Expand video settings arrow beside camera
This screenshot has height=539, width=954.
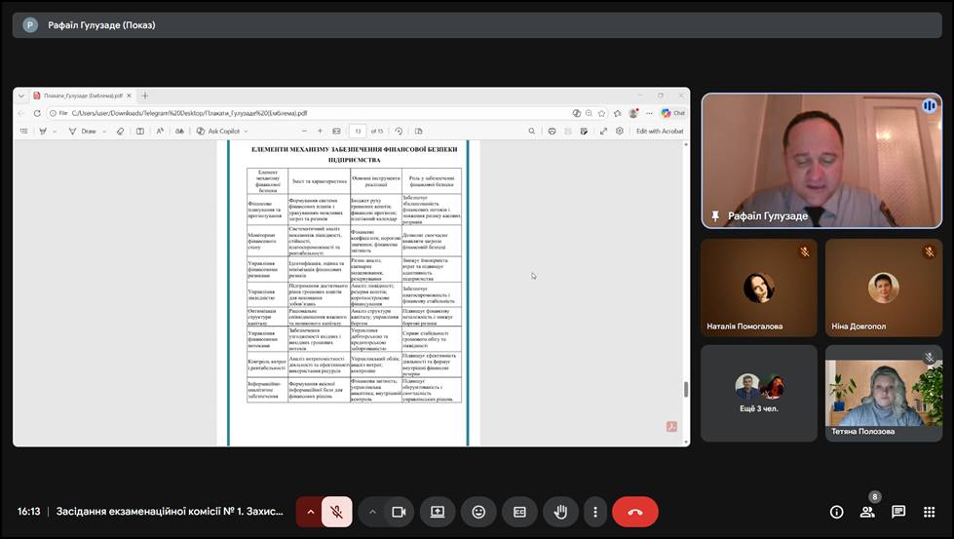point(372,512)
